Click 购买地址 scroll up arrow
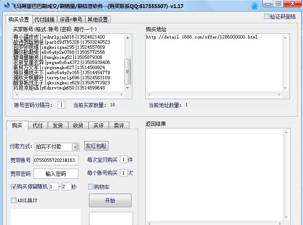303x225 pixels. coord(286,38)
